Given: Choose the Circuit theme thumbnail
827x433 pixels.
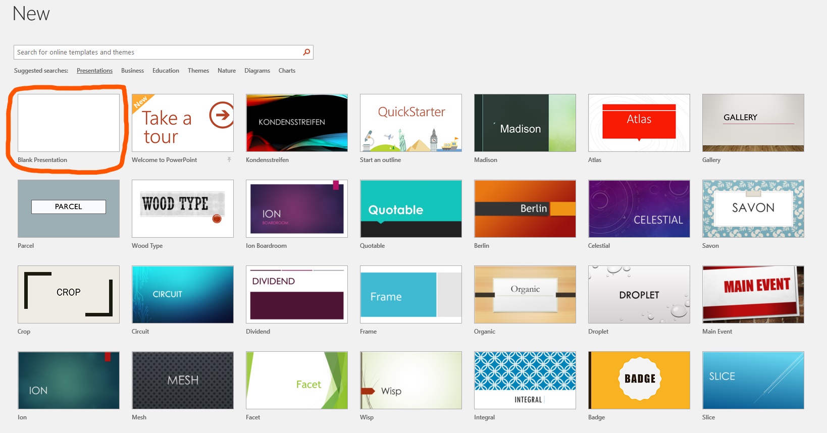Looking at the screenshot, I should pyautogui.click(x=183, y=294).
